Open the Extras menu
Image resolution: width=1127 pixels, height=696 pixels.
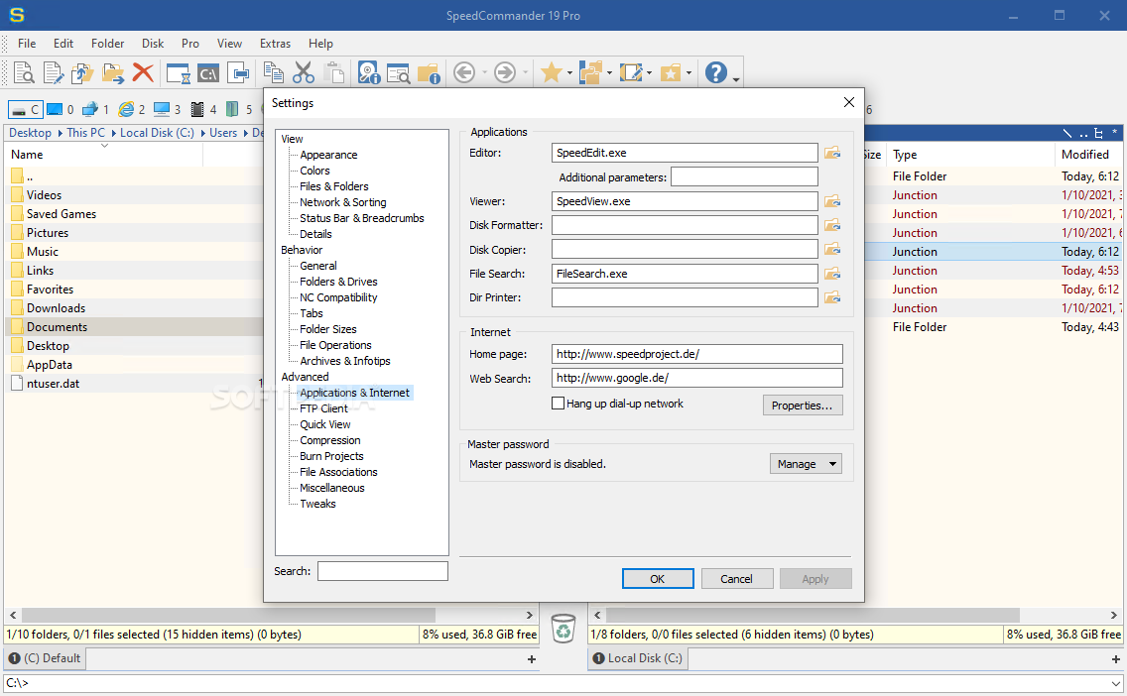pos(275,44)
